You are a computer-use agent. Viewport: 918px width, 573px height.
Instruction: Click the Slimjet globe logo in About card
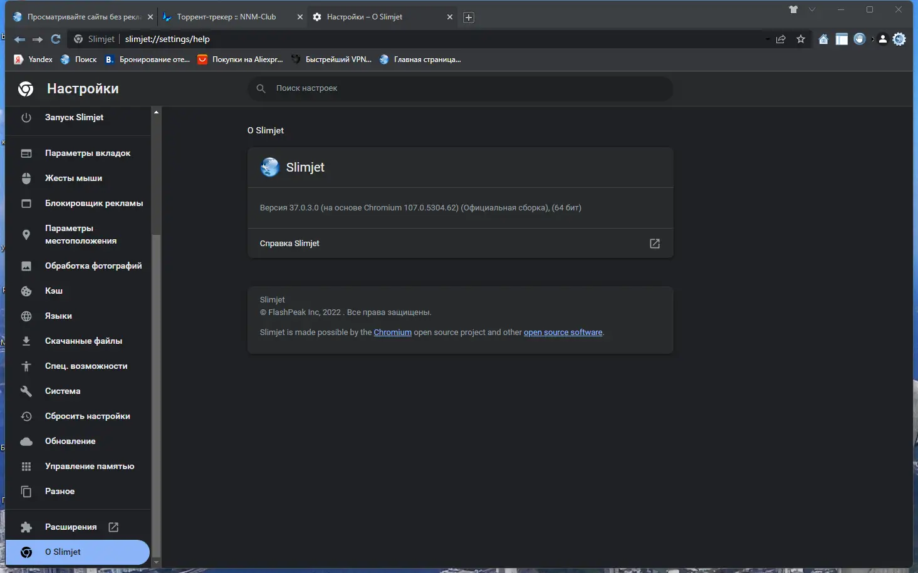point(270,167)
